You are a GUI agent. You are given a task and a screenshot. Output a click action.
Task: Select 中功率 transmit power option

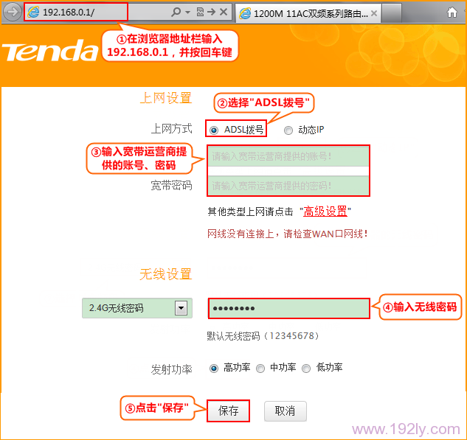pyautogui.click(x=260, y=369)
